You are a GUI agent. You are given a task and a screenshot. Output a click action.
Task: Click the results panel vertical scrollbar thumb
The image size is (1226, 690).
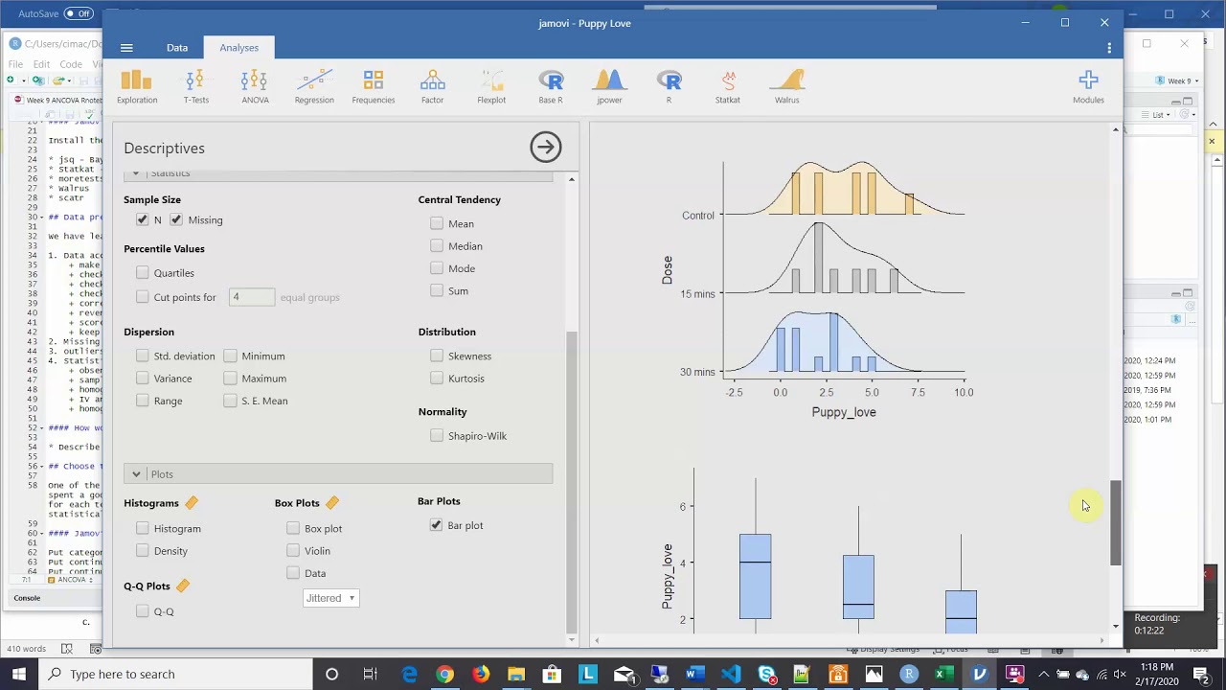tap(1116, 522)
